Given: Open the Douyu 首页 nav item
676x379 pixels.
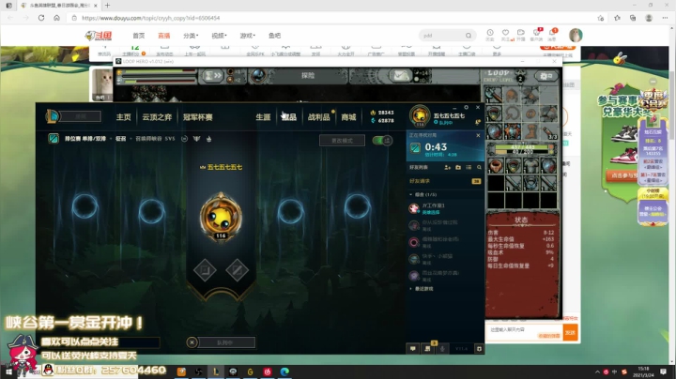Looking at the screenshot, I should coord(139,36).
